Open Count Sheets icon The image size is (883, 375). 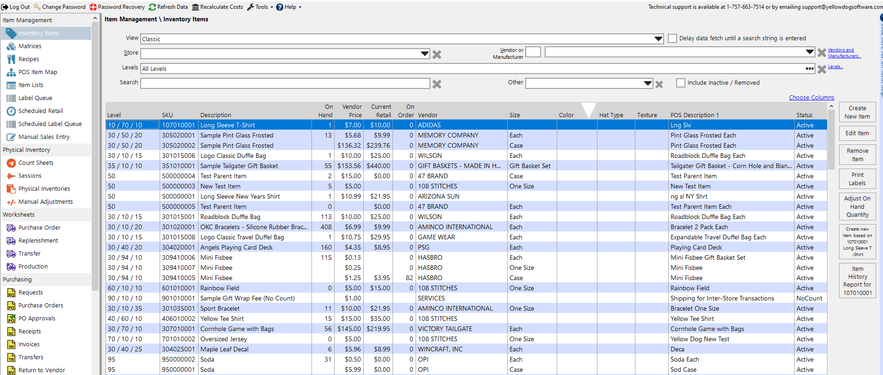coord(11,163)
